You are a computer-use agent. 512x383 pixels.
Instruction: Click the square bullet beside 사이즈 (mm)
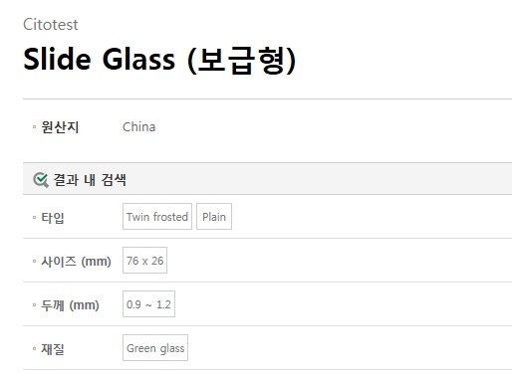pyautogui.click(x=34, y=262)
